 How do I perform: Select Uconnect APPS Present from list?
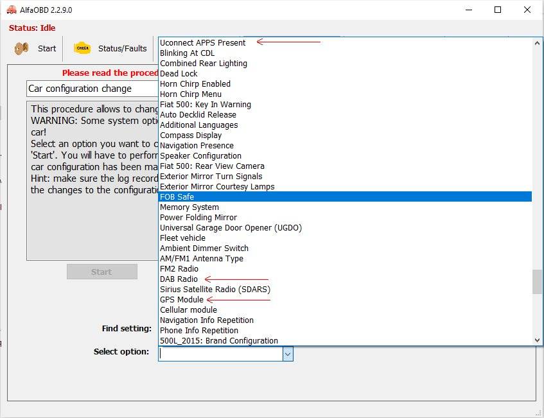[x=345, y=42]
